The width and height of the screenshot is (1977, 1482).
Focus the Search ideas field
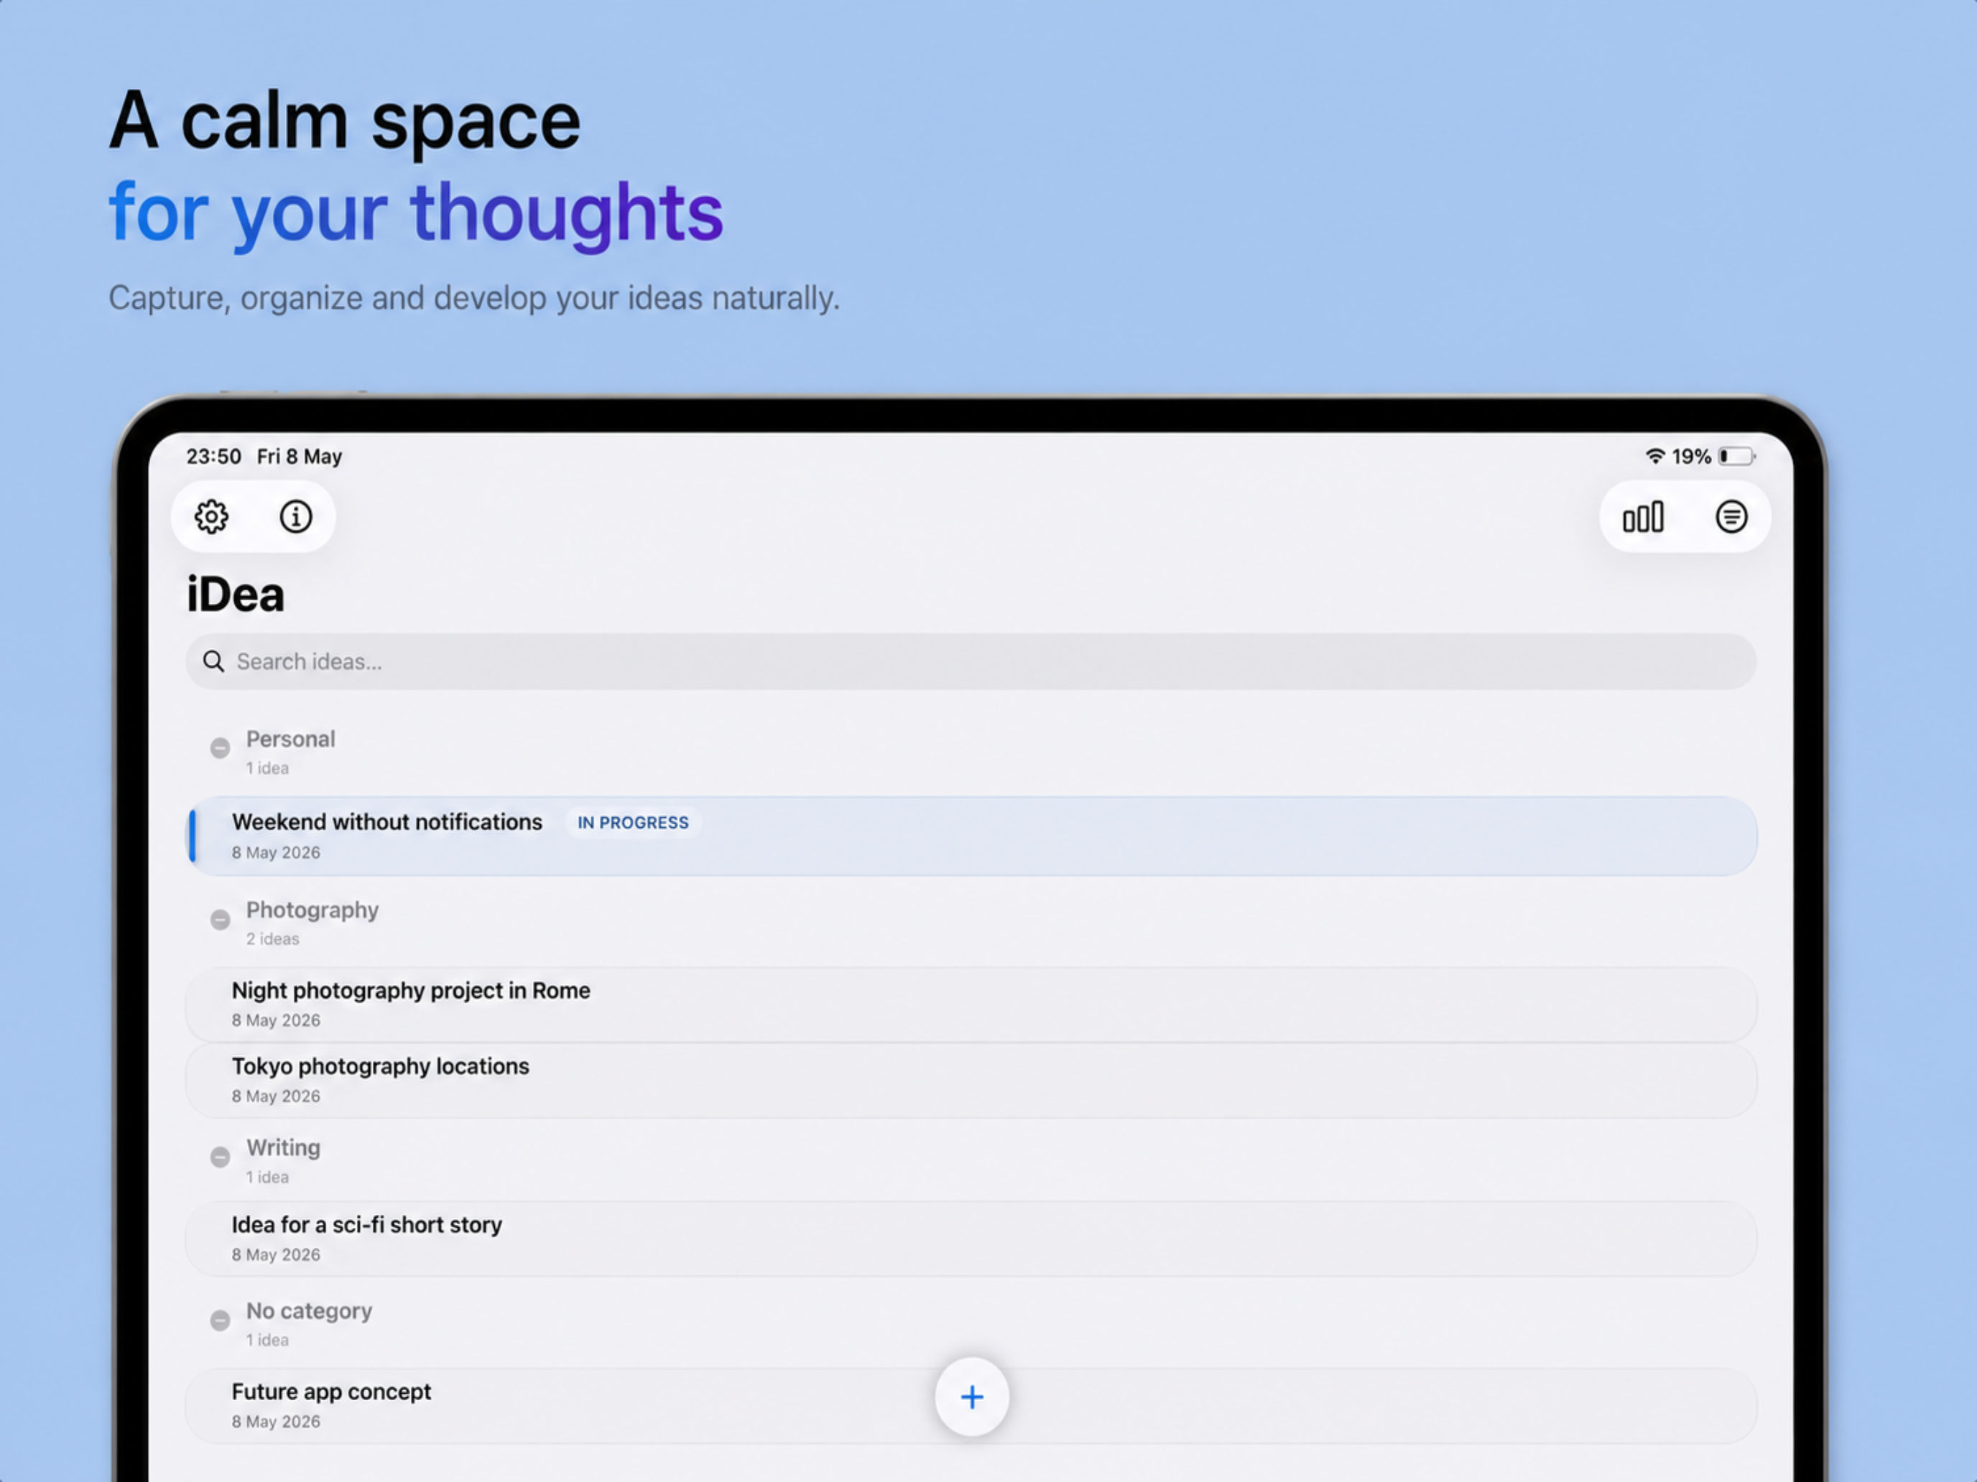(x=971, y=661)
